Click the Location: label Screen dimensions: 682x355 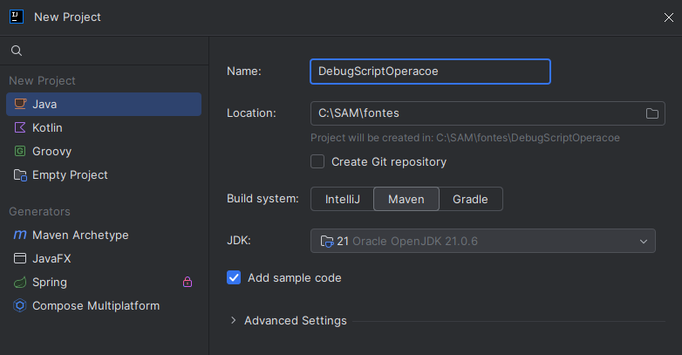coord(251,113)
